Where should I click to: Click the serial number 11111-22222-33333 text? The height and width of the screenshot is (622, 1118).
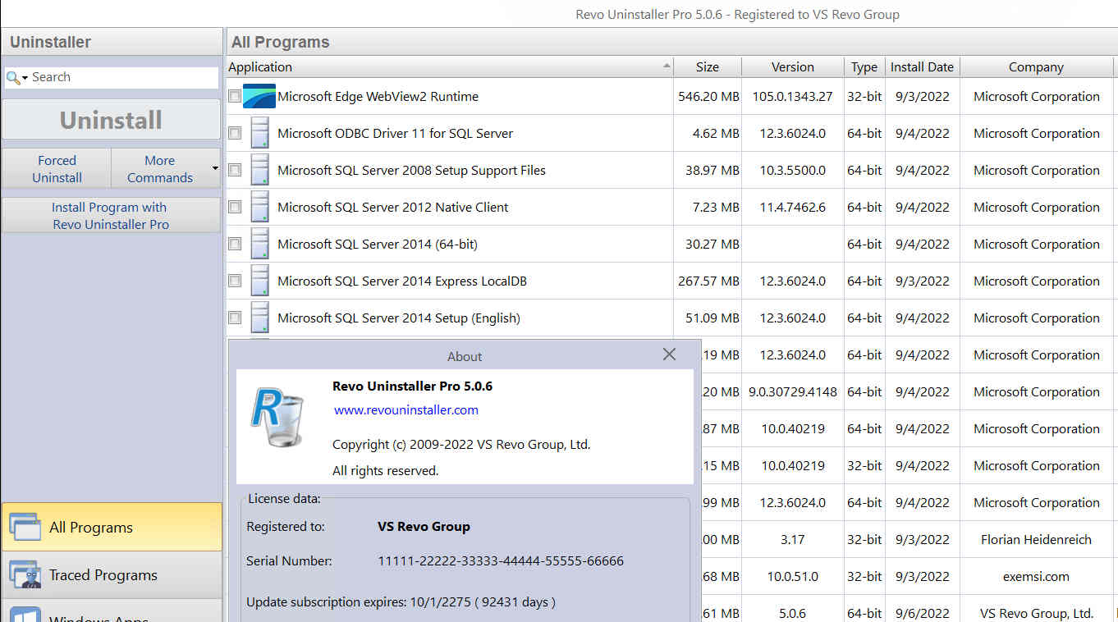(501, 561)
